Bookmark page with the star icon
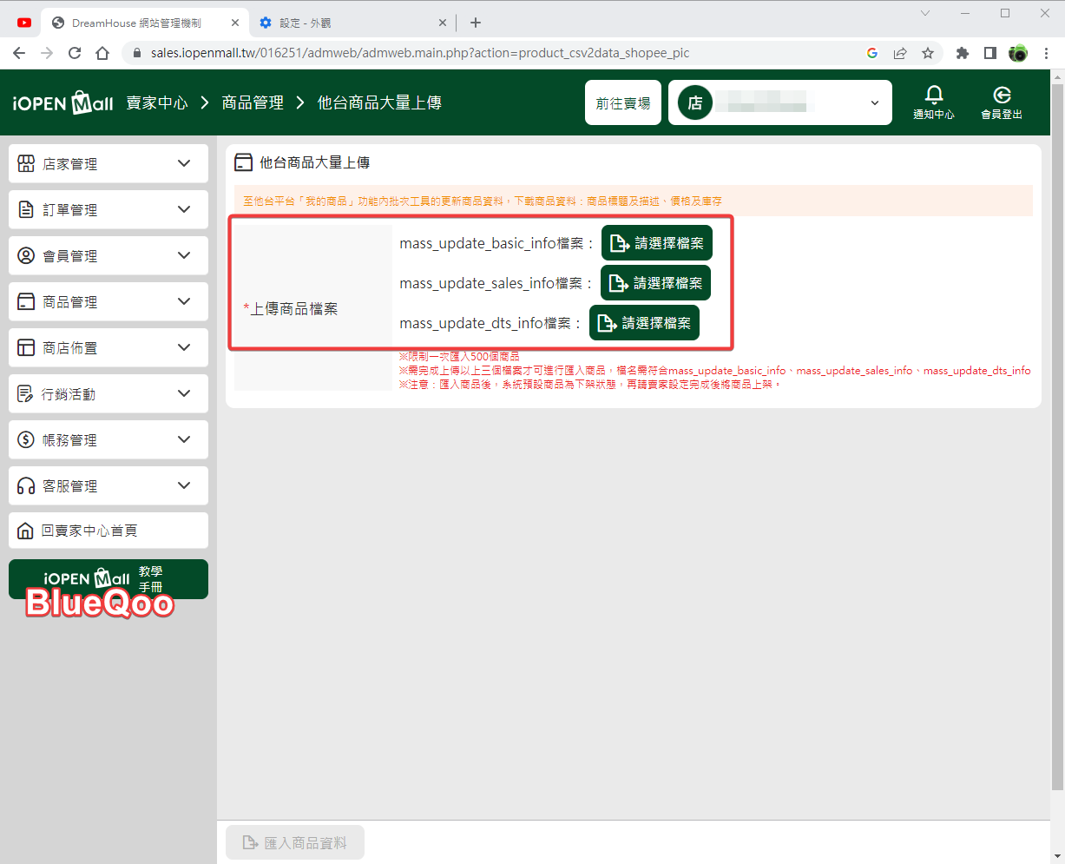 click(x=928, y=53)
